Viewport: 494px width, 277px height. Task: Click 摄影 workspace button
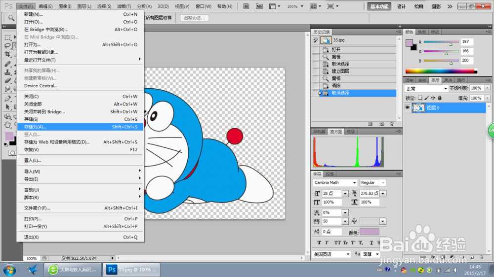coord(436,6)
